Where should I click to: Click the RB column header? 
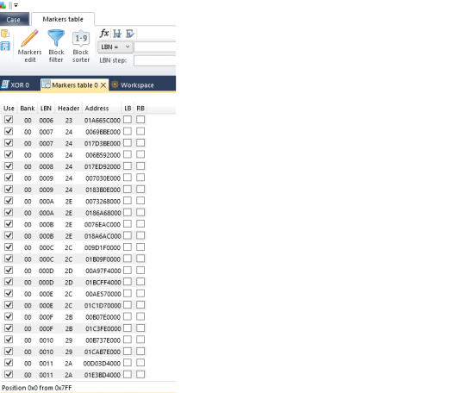pos(140,109)
